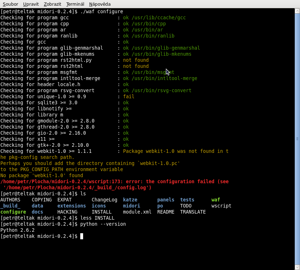Viewport: 300px width, 270px height.
Task: Open the Soubor menu
Action: coord(10,4)
